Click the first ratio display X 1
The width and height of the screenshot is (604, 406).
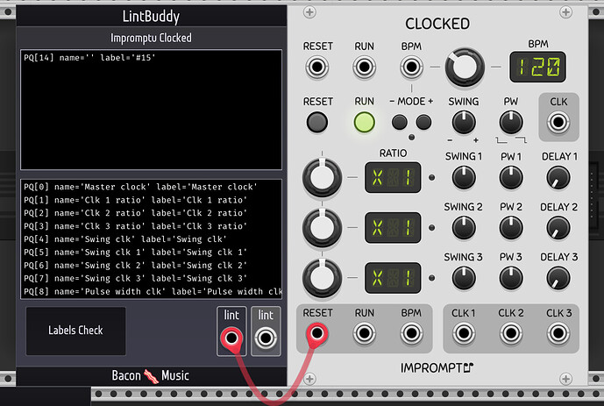point(393,178)
